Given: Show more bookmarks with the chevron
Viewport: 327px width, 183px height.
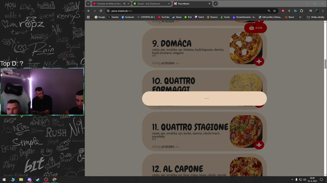Looking at the screenshot, I should coord(300,17).
